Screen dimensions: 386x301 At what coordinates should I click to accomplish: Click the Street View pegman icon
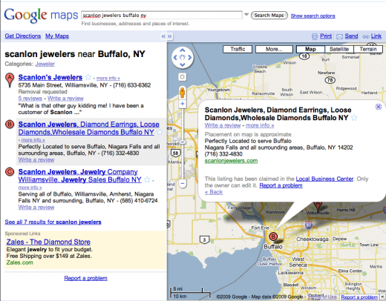[182, 93]
